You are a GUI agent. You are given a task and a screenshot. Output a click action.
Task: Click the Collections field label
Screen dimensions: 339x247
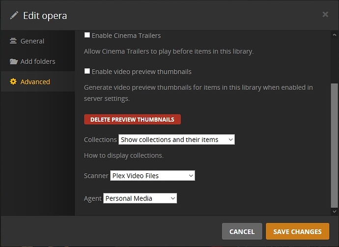[100, 139]
